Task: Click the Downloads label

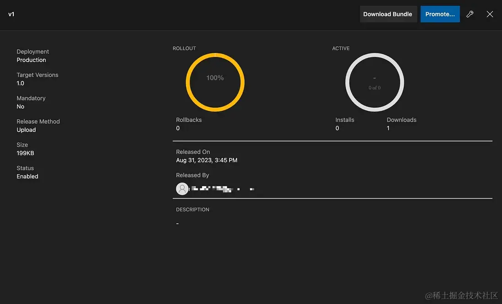Action: tap(401, 120)
